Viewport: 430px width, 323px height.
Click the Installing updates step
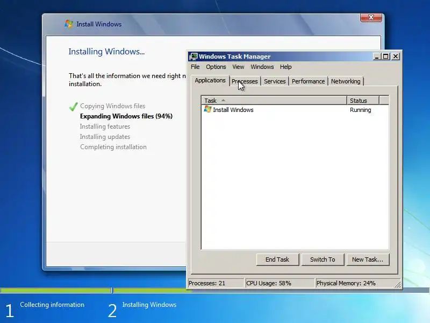click(x=105, y=137)
